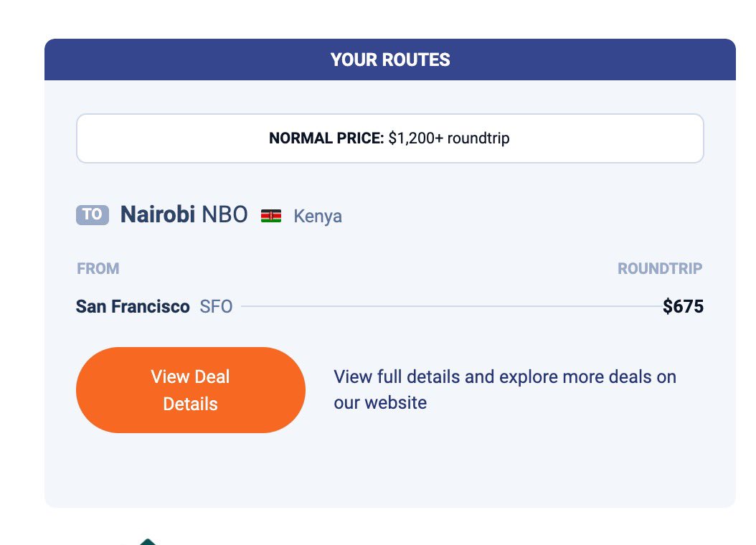Screen dimensions: 756x545
Task: Click the Kenya flag icon
Action: (271, 215)
